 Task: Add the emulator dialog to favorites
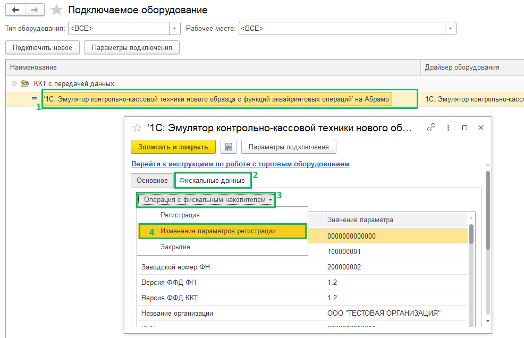click(137, 128)
